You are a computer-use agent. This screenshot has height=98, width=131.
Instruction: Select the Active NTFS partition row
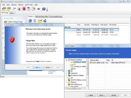coord(92,30)
